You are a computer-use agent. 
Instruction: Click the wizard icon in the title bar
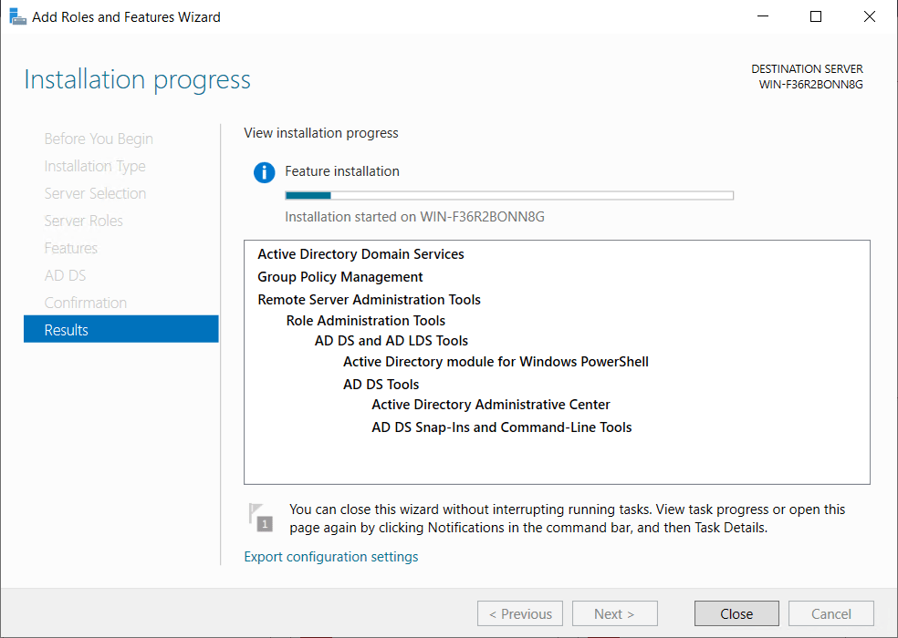(17, 16)
